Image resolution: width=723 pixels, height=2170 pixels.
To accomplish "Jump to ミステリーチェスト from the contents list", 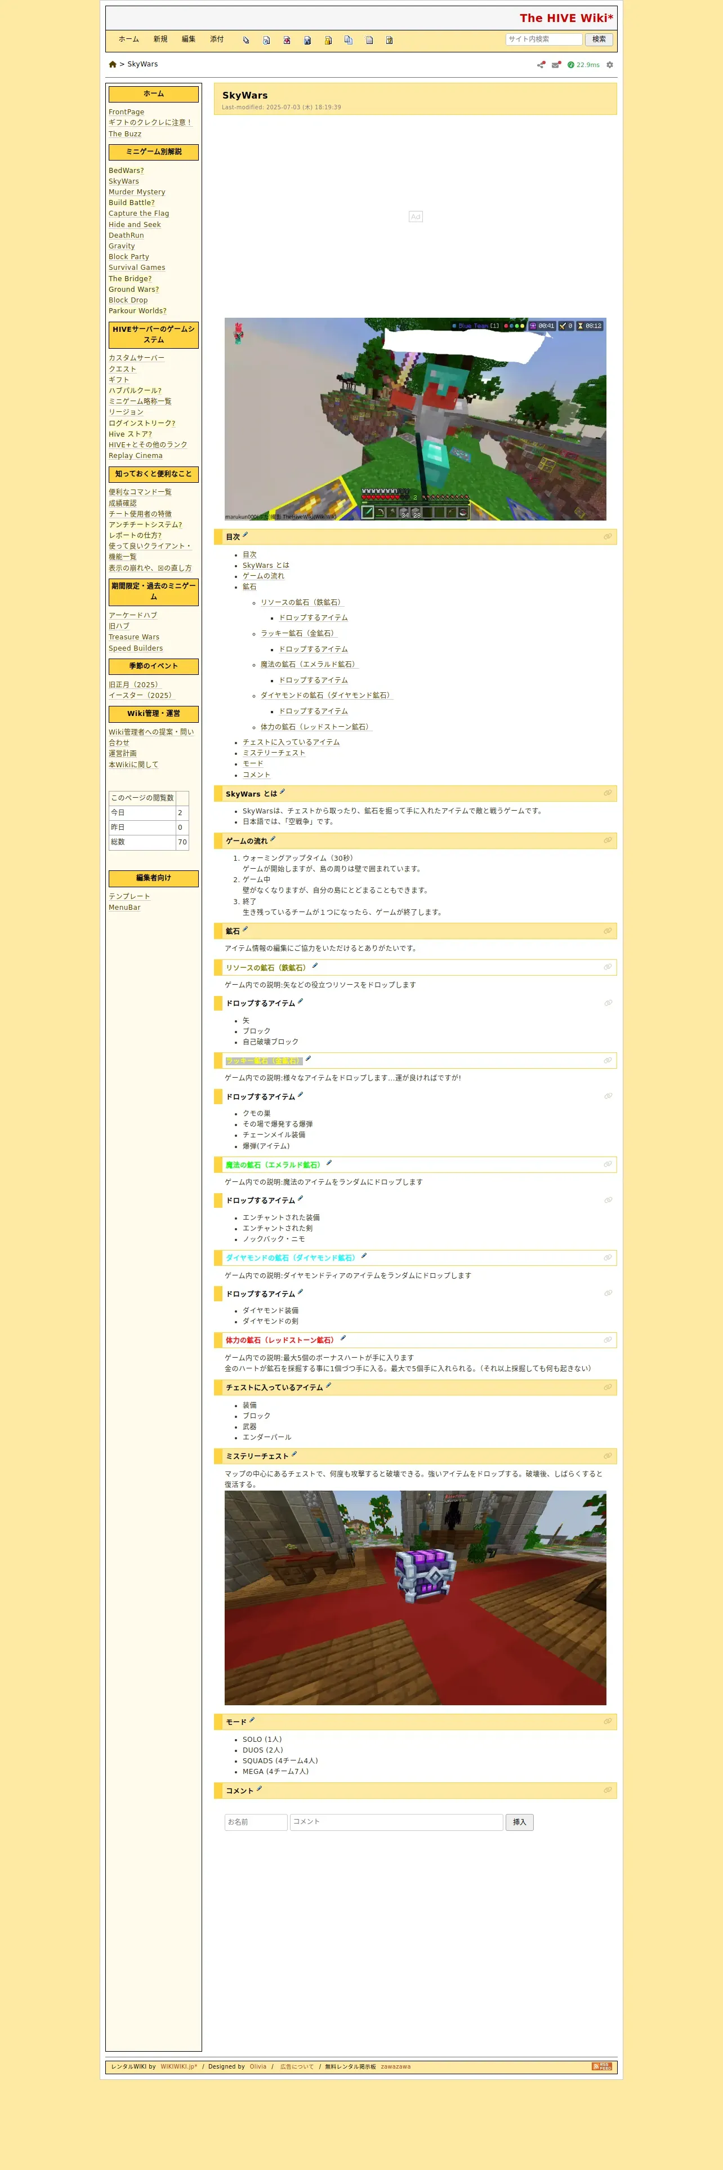I will (x=274, y=753).
